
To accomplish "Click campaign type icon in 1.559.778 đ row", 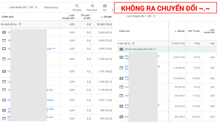I will pos(121,57).
